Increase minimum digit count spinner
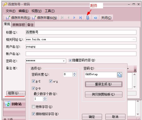The width and height of the screenshot is (142, 120). click(45, 98)
